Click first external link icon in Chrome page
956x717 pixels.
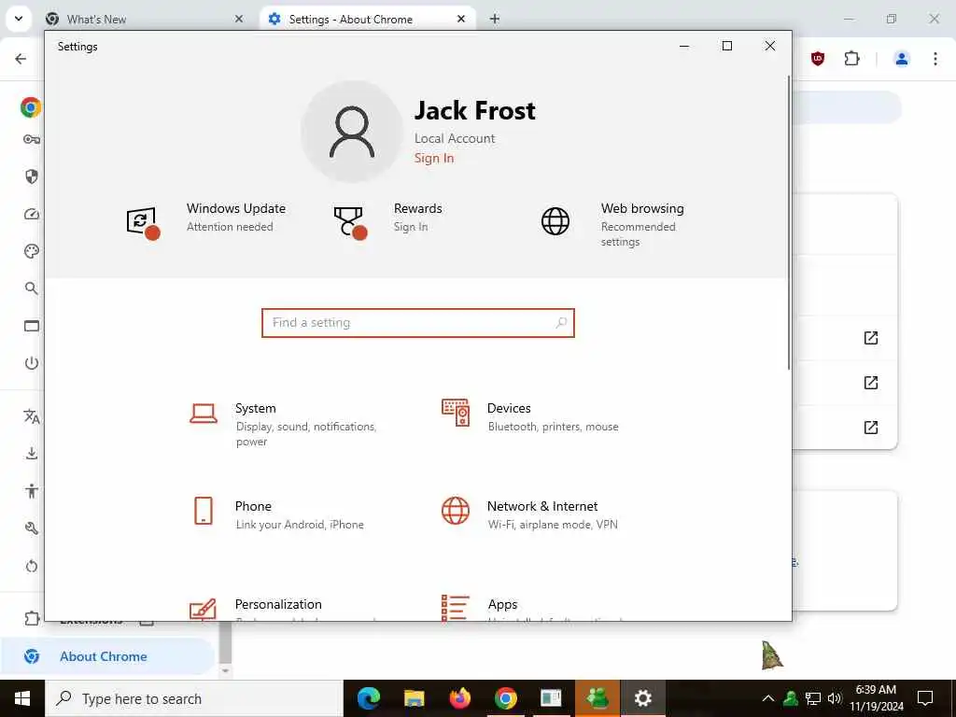click(x=871, y=338)
